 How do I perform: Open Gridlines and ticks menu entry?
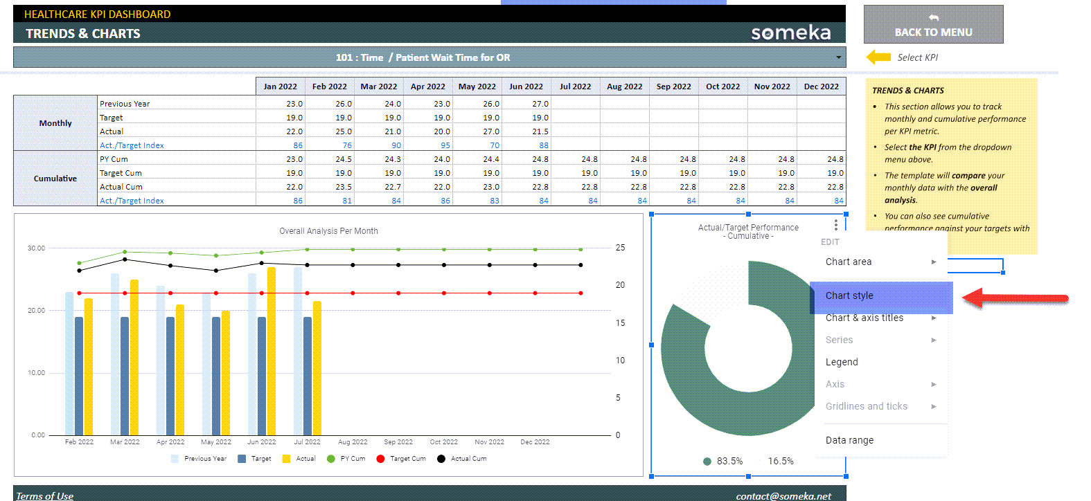(881, 406)
